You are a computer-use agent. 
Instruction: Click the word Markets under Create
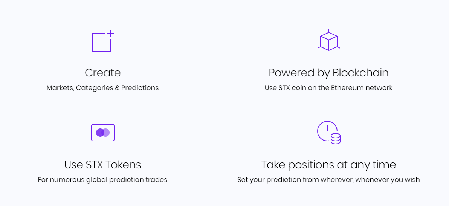coord(60,88)
